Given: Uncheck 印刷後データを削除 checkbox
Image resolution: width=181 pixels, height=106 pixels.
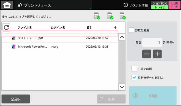Looking at the screenshot, I should click(134, 77).
